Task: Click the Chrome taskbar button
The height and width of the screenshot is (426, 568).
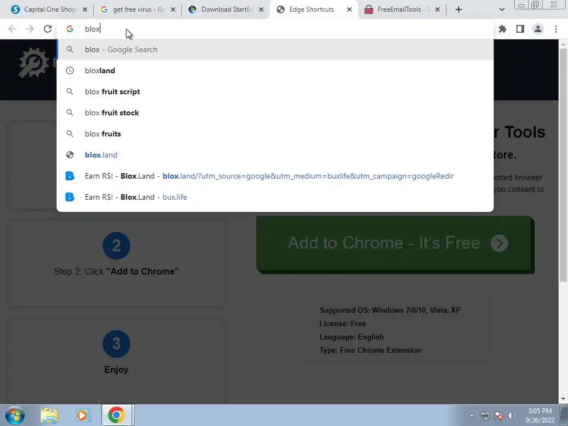Action: (x=116, y=415)
